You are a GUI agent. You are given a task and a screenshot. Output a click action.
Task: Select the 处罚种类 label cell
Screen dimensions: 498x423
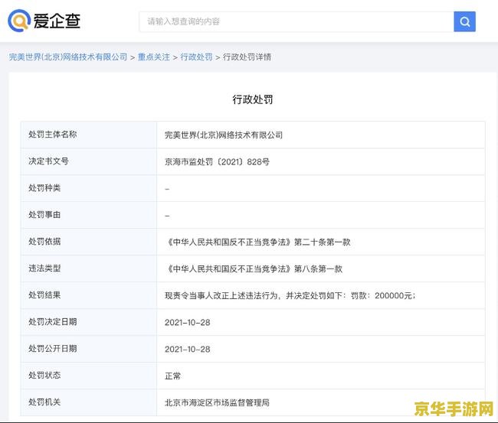click(x=89, y=188)
